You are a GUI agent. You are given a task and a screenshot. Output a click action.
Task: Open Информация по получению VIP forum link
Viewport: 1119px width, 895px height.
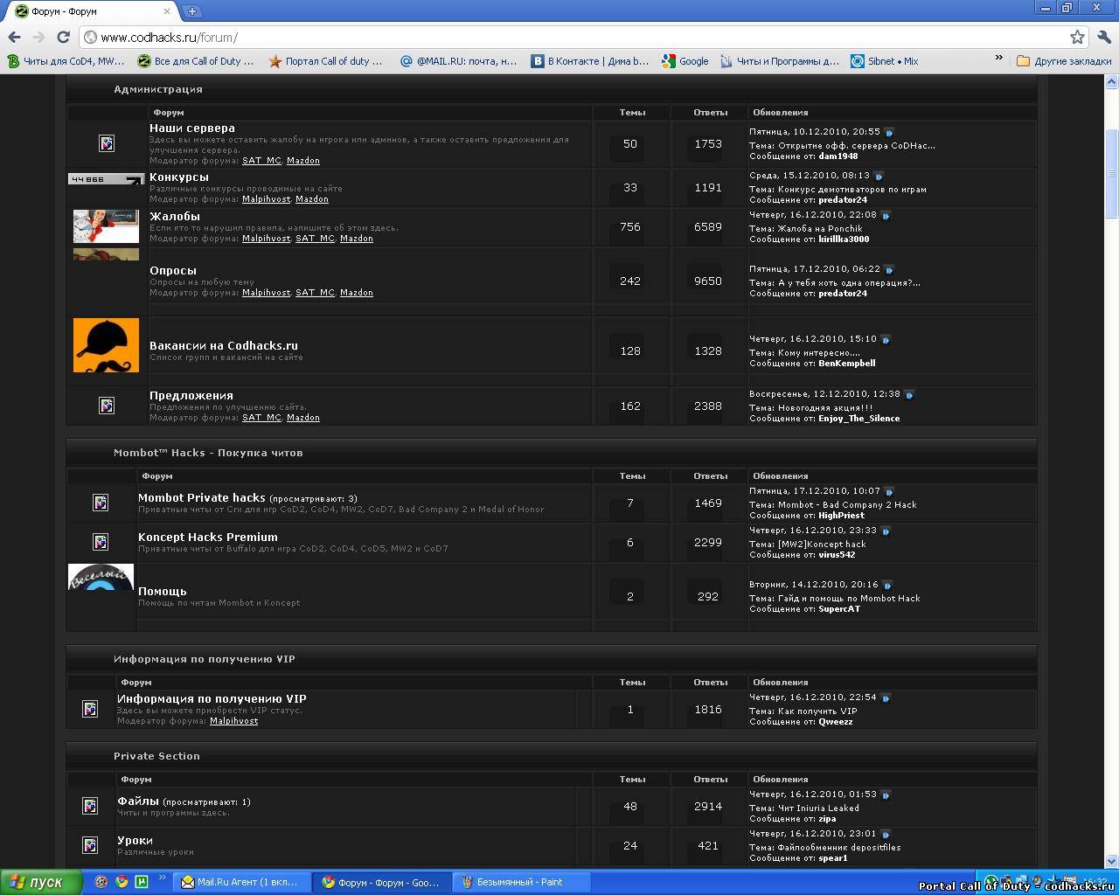tap(212, 699)
